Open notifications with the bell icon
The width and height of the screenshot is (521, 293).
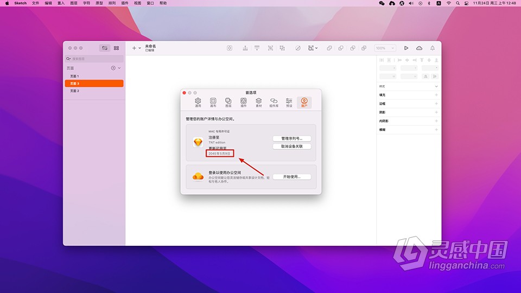[433, 48]
